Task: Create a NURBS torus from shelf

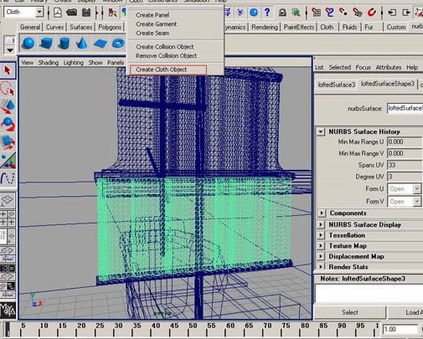Action: [x=118, y=44]
